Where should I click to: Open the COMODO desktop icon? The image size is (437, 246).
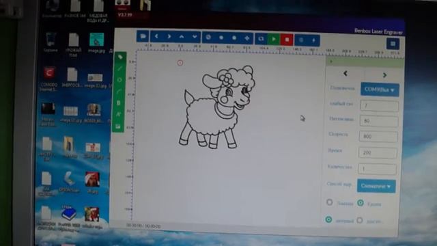[48, 79]
